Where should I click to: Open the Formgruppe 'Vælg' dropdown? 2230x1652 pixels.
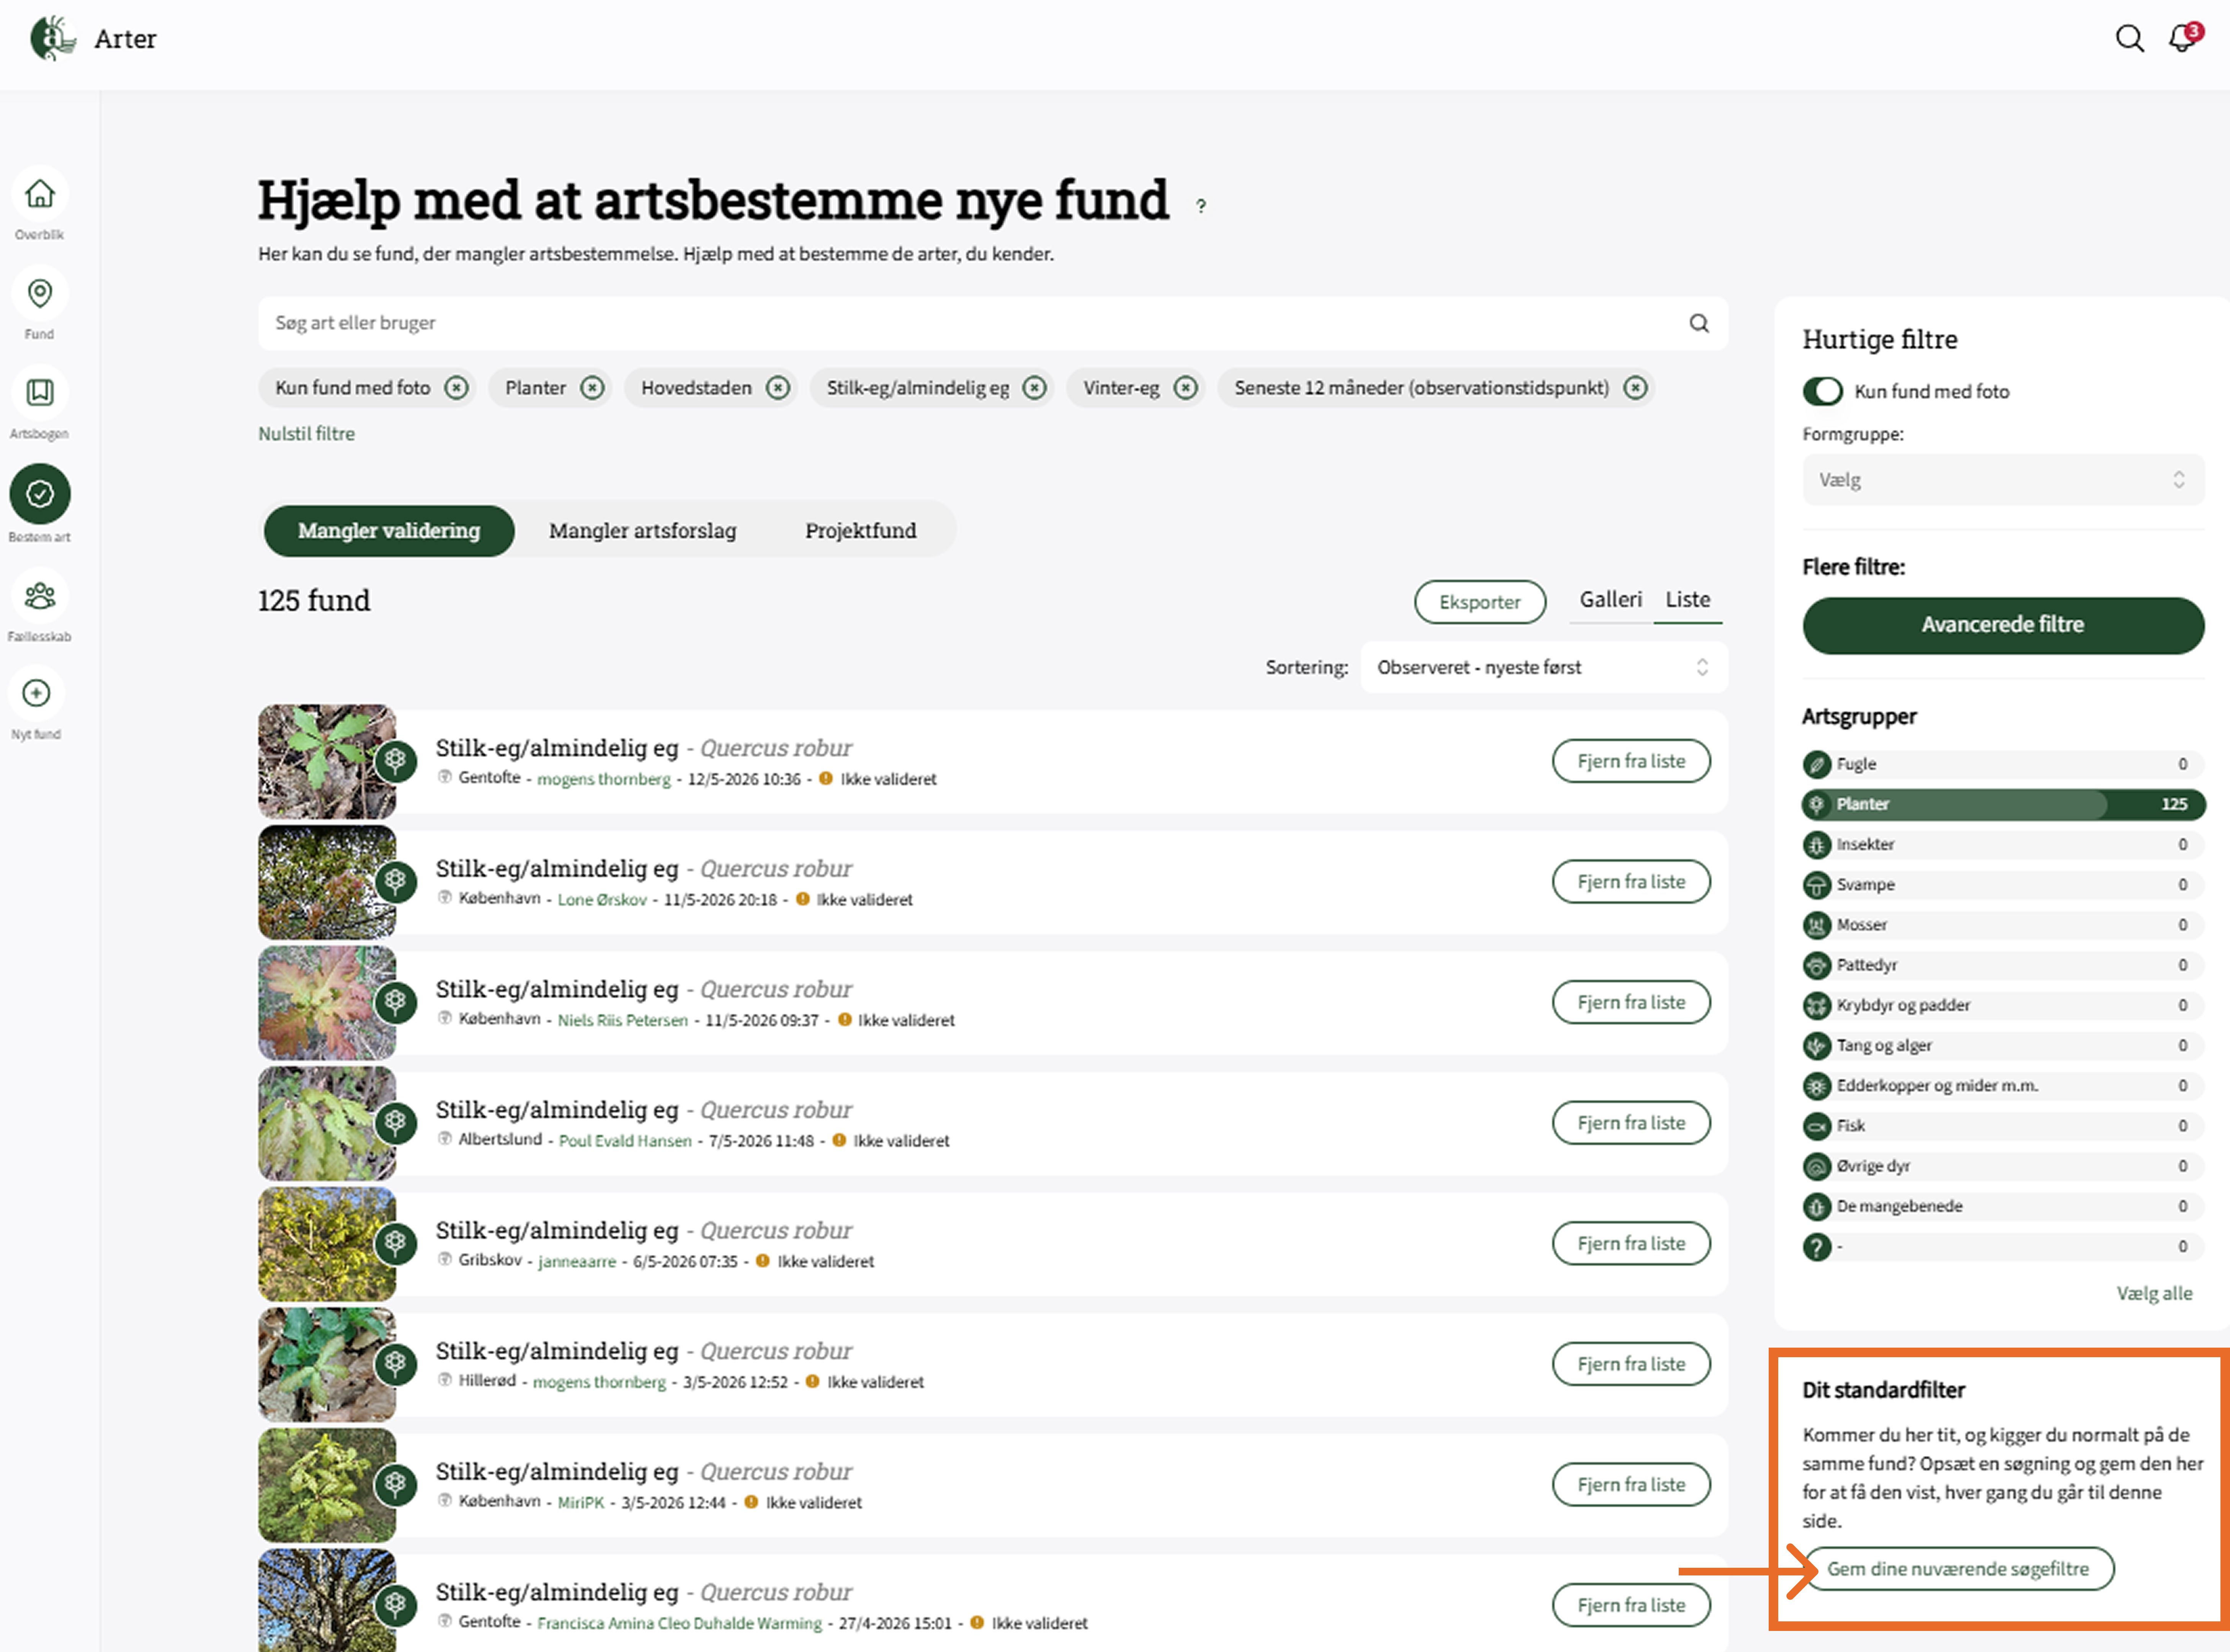pyautogui.click(x=2003, y=480)
